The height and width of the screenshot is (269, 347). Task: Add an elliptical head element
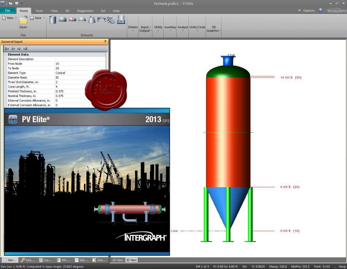(63, 20)
